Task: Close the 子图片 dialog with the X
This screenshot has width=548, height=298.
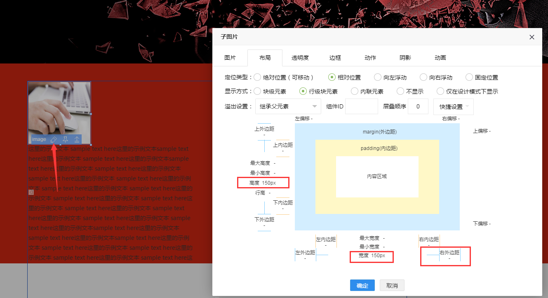Action: coord(532,37)
